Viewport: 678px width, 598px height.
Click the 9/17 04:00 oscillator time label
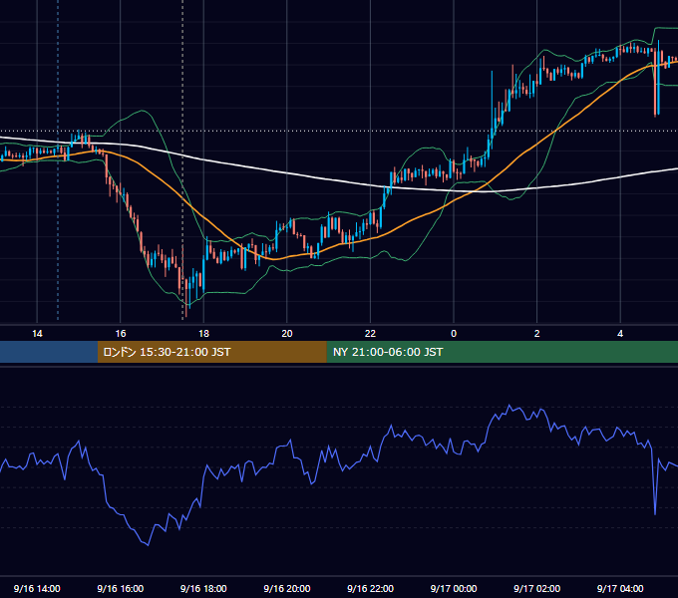tap(620, 588)
